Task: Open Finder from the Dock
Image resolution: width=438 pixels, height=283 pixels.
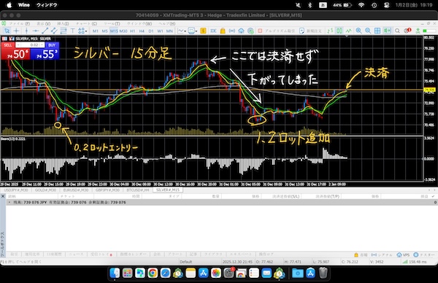Action: 115,273
